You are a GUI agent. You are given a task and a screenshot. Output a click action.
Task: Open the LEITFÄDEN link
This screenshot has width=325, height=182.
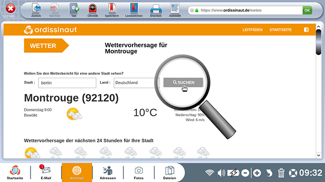point(252,30)
